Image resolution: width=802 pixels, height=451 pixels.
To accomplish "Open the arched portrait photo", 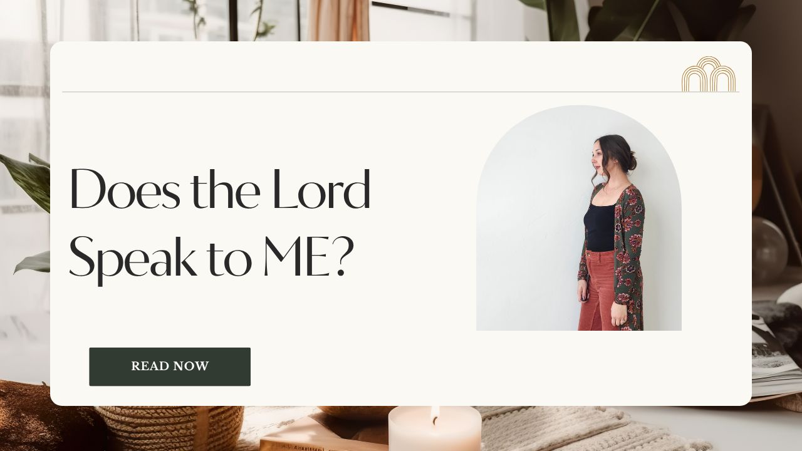I will pyautogui.click(x=579, y=218).
